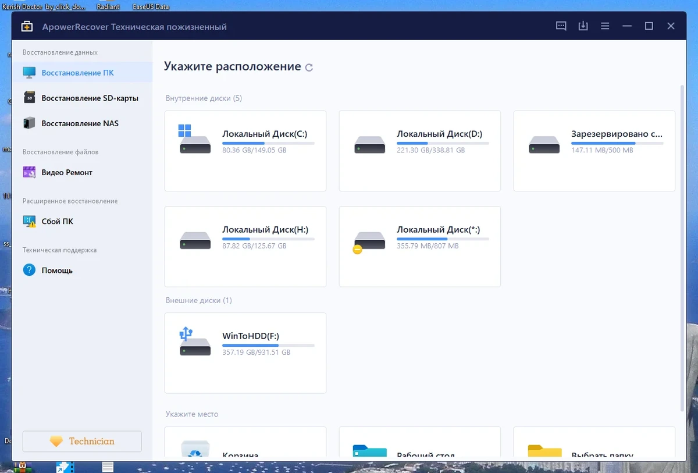Click the crashed PC icon in sidebar
Image resolution: width=698 pixels, height=473 pixels.
click(29, 221)
